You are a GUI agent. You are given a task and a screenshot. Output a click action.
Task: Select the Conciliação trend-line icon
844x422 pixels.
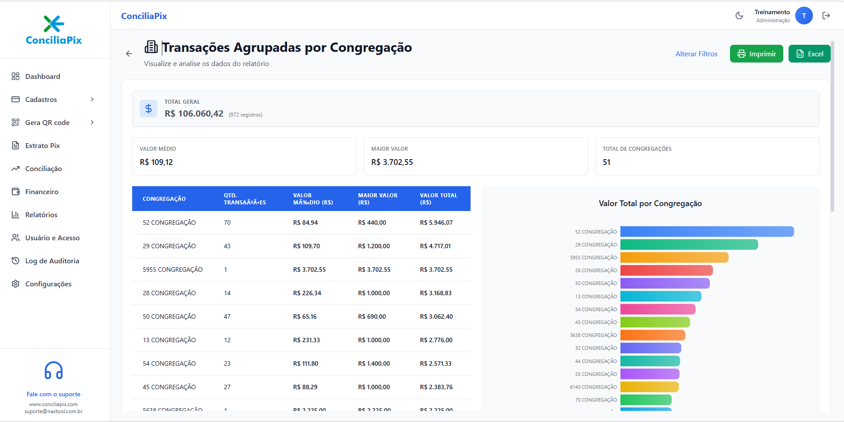16,168
